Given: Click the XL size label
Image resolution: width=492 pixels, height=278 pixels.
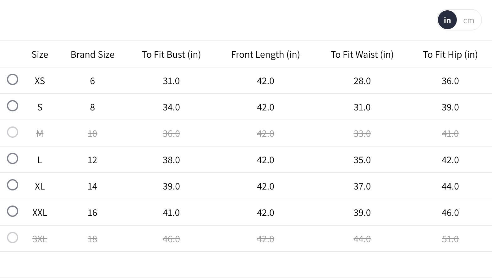Looking at the screenshot, I should tap(40, 186).
